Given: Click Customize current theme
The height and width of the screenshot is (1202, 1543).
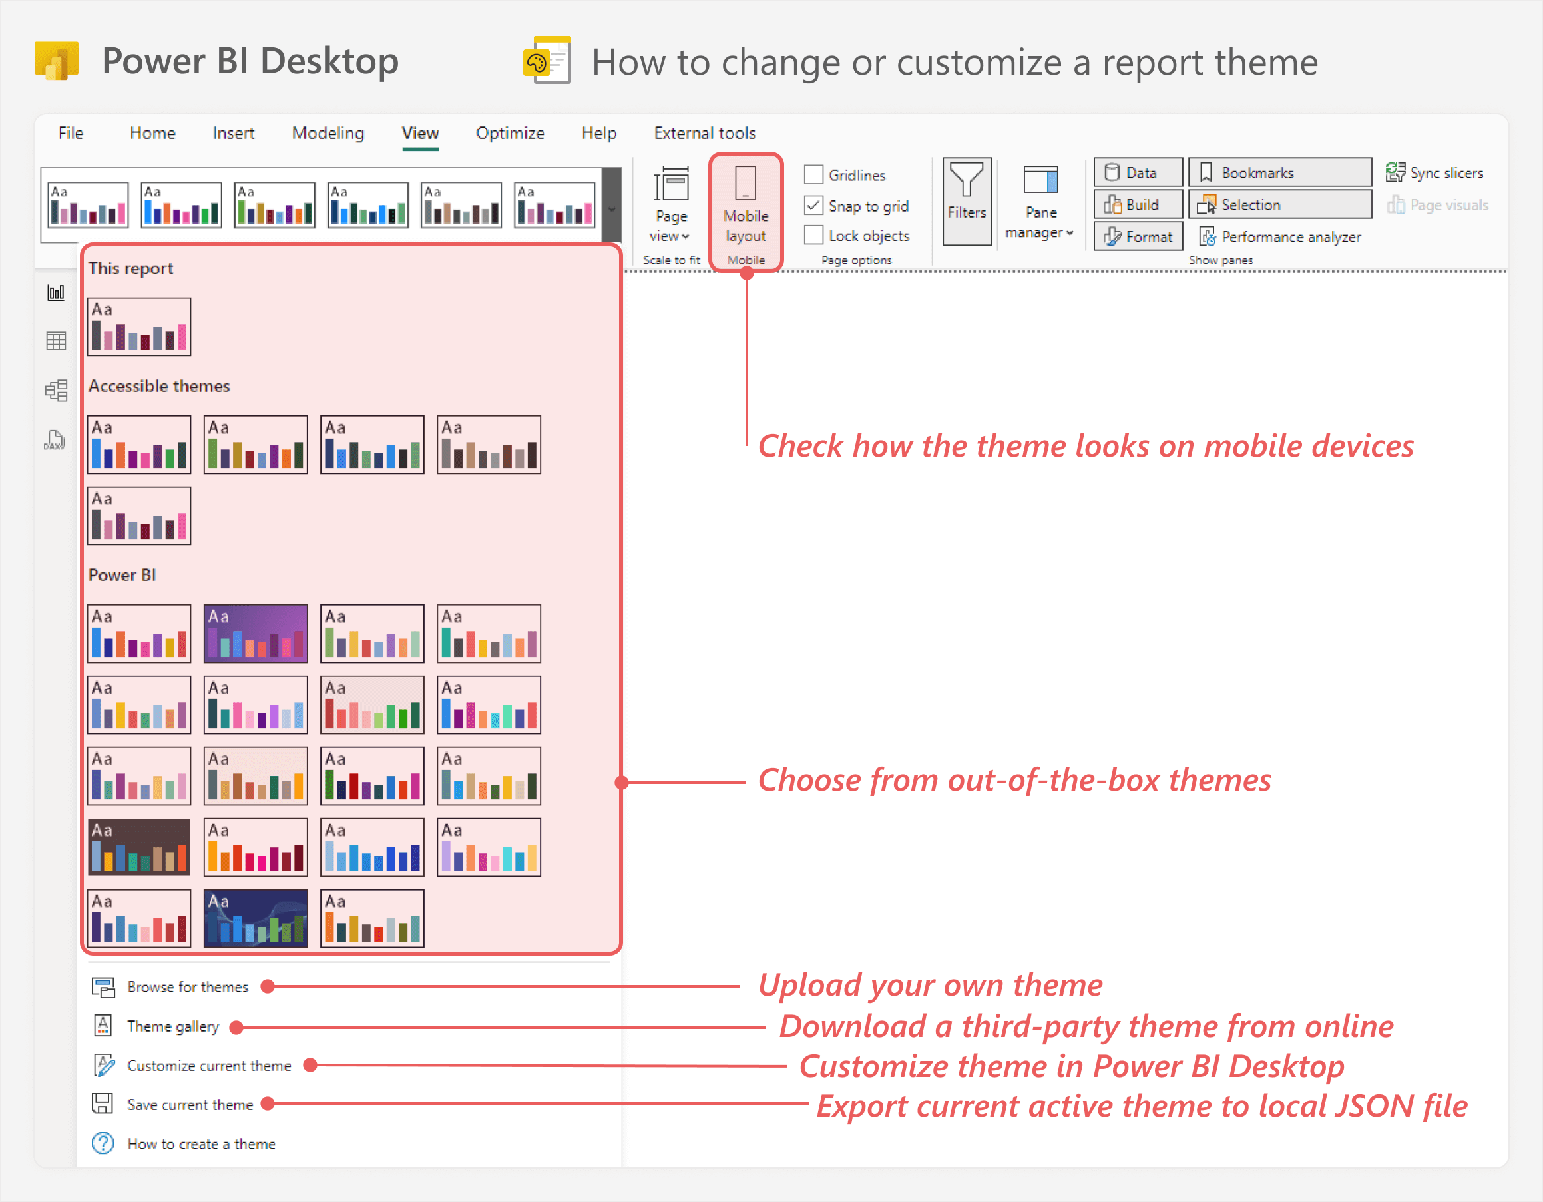Looking at the screenshot, I should tap(209, 1065).
